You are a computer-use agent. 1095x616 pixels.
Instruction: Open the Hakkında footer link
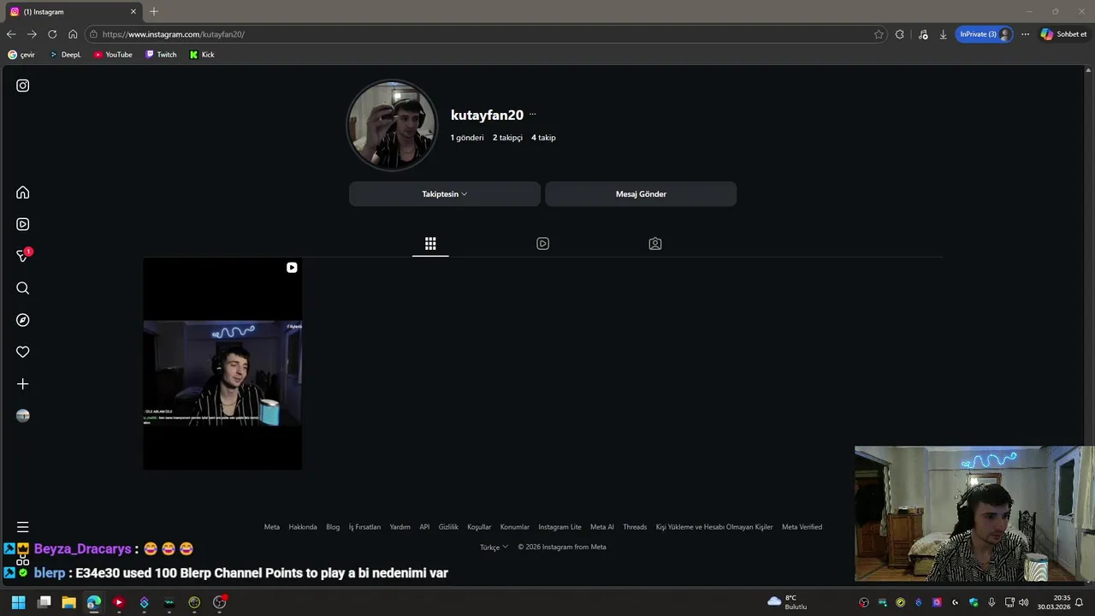pyautogui.click(x=303, y=527)
